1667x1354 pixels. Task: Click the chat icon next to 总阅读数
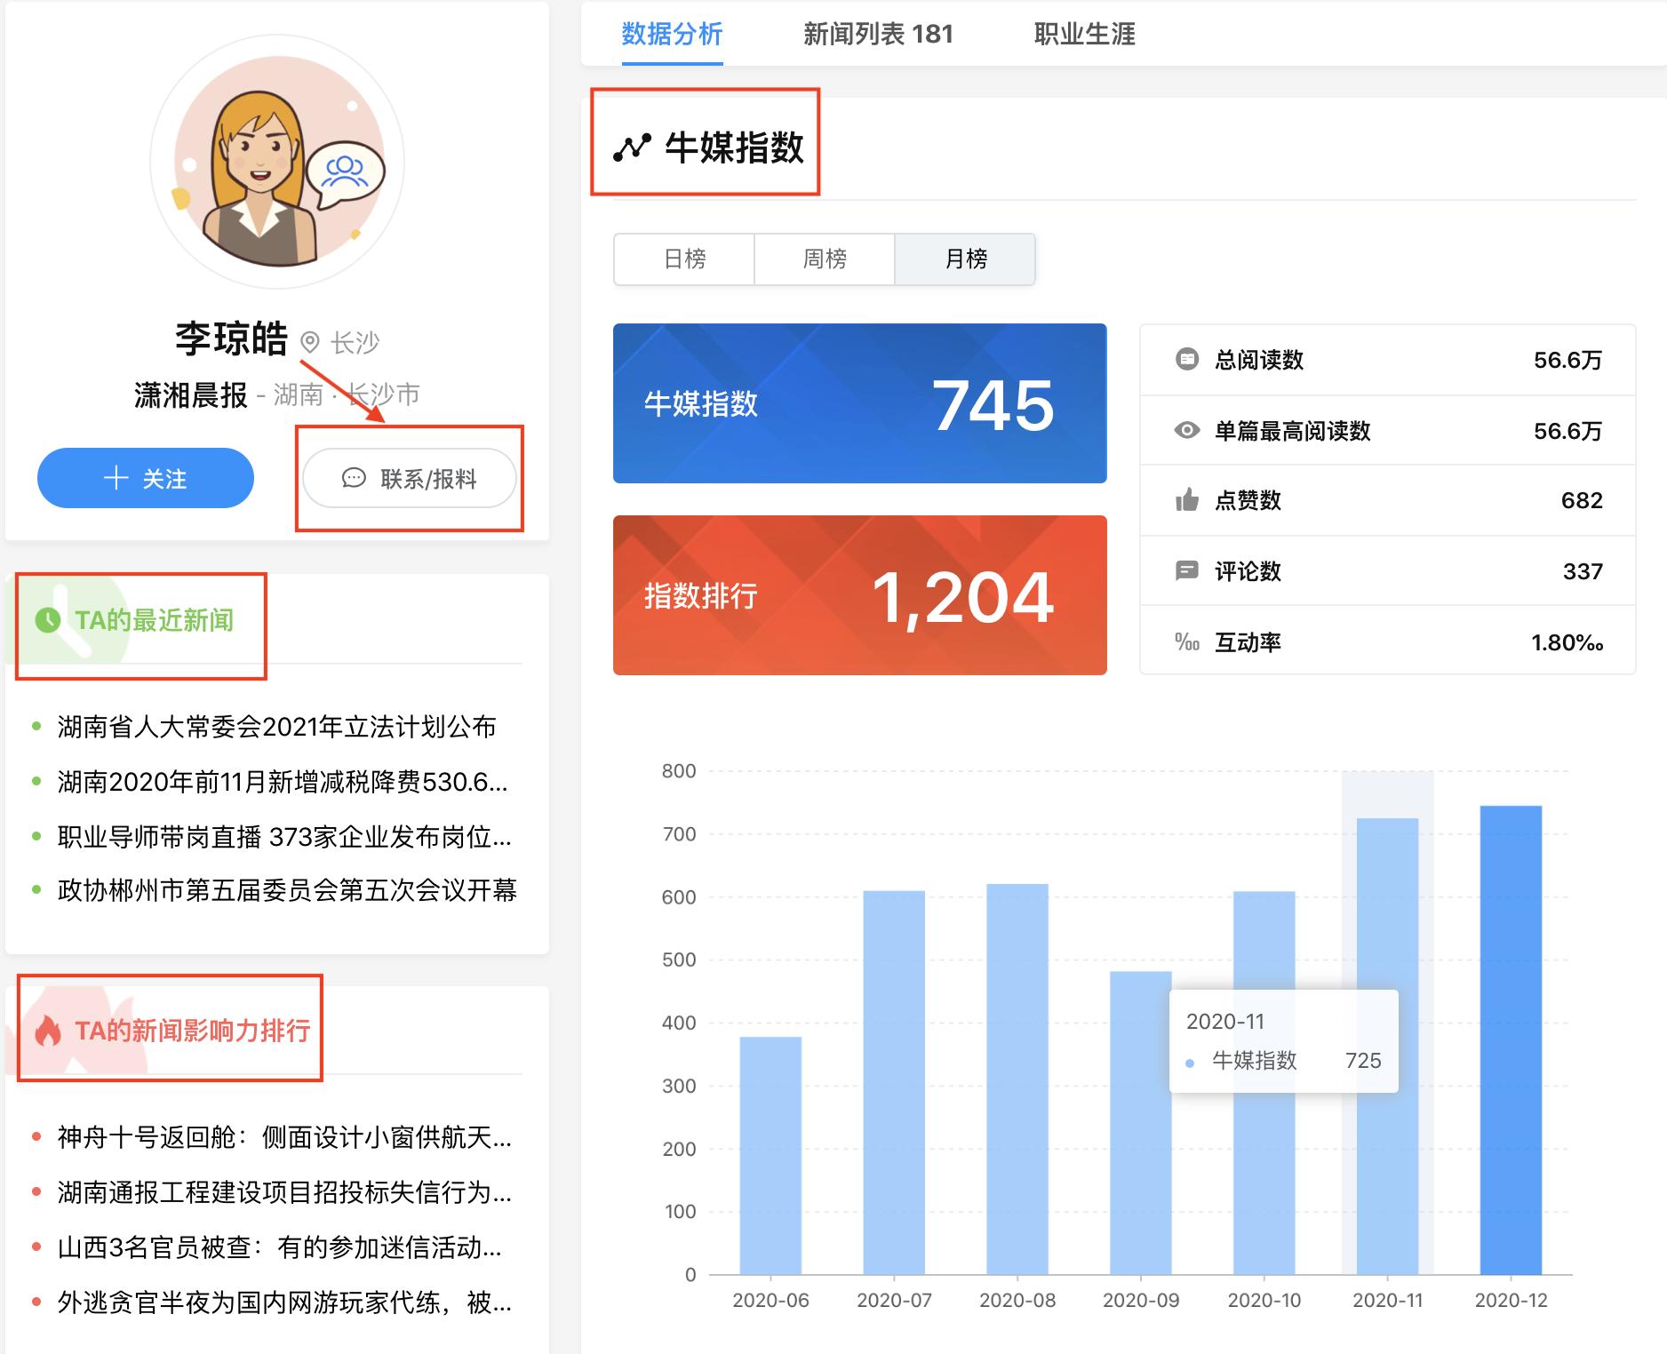pos(1185,361)
